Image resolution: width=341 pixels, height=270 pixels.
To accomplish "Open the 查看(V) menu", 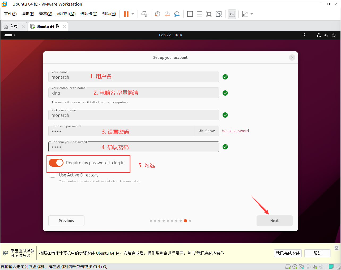I will click(46, 14).
